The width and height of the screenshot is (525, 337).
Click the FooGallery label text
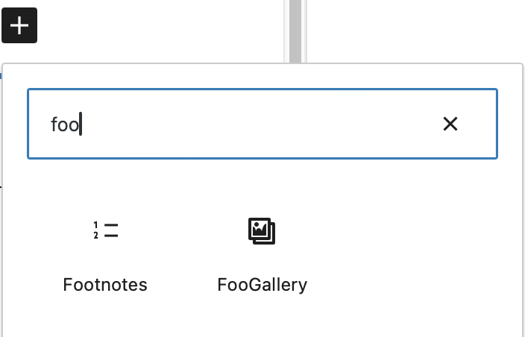[262, 284]
